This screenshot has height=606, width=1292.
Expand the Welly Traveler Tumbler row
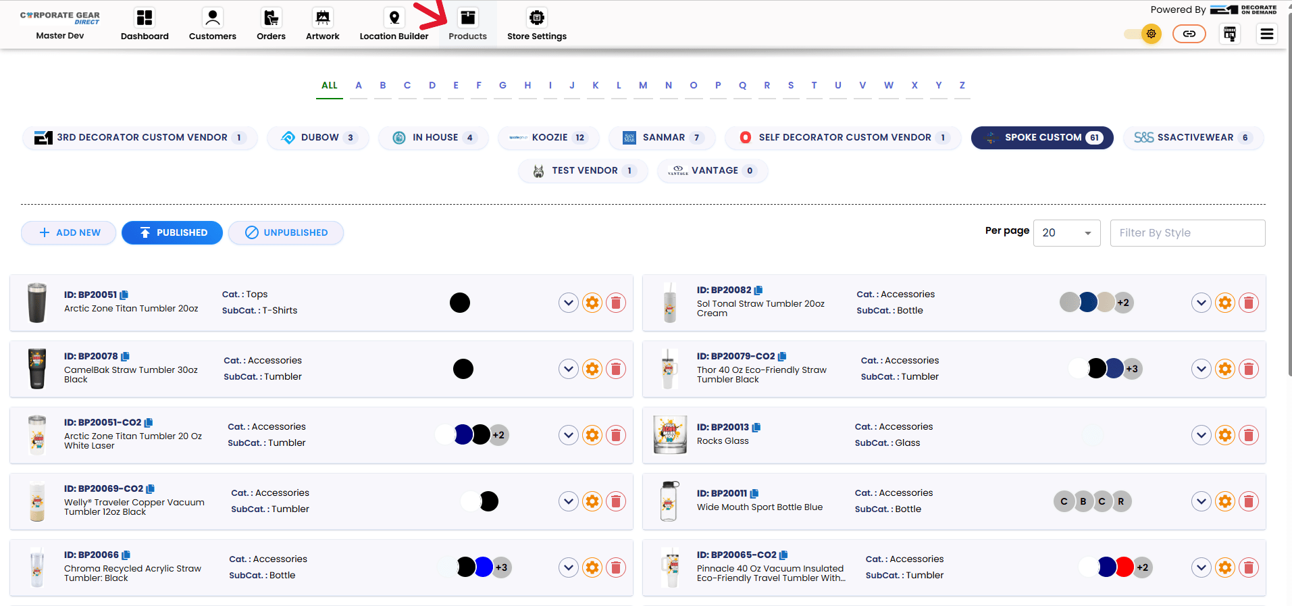coord(569,501)
